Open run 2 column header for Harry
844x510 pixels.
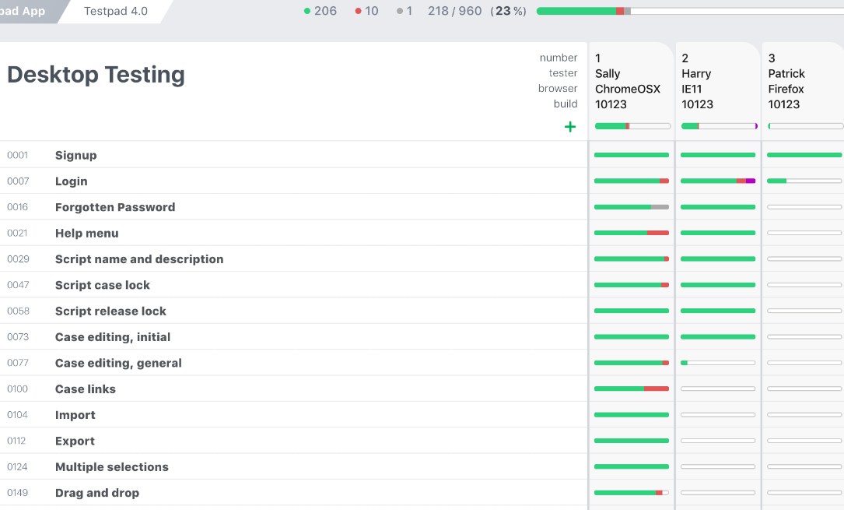tap(718, 92)
